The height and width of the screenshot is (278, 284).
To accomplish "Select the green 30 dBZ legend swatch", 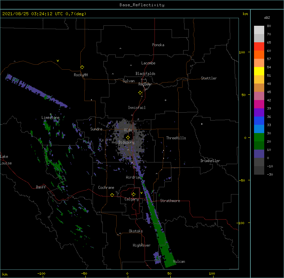I will click(259, 137).
